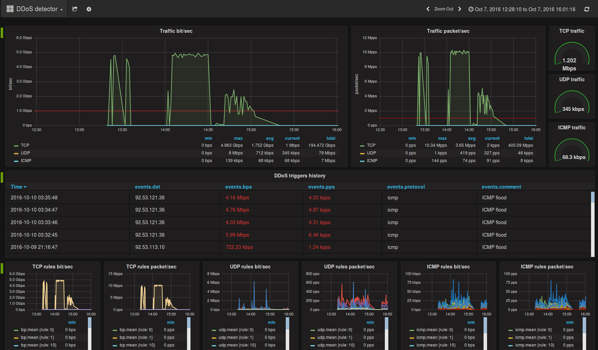This screenshot has height=350, width=598.
Task: Click legend scrollbar in ICMP rules packet/sec panel
Action: [x=584, y=334]
